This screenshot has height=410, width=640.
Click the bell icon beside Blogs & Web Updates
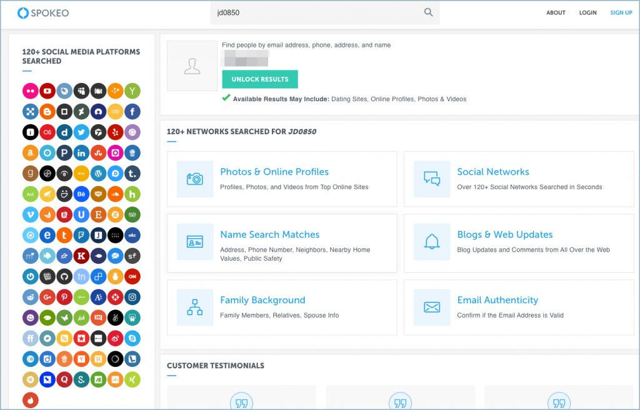[432, 242]
